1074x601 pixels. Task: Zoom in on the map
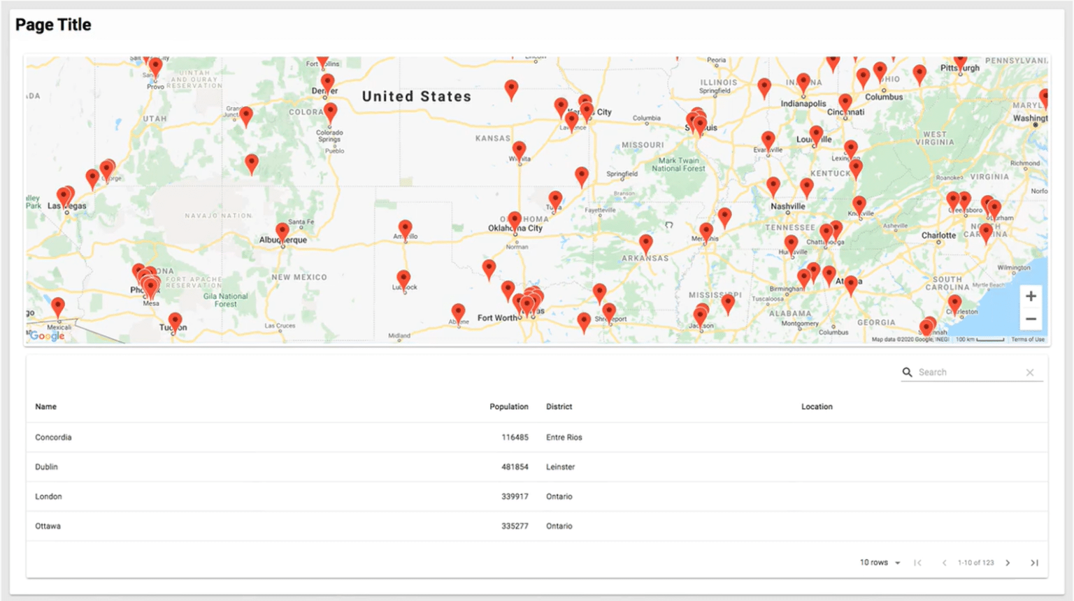pos(1031,296)
